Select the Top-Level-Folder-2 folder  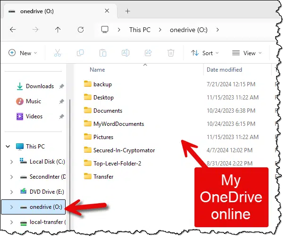point(117,164)
